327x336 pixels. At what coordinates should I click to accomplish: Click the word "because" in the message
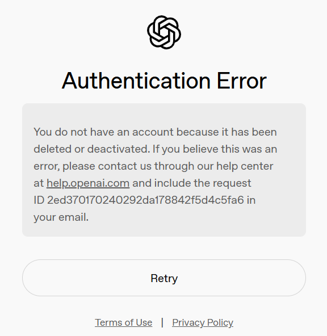197,132
